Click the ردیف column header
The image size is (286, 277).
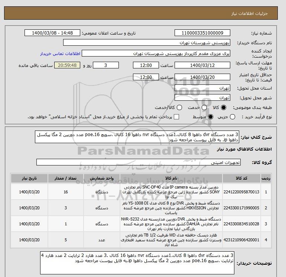click(266, 178)
